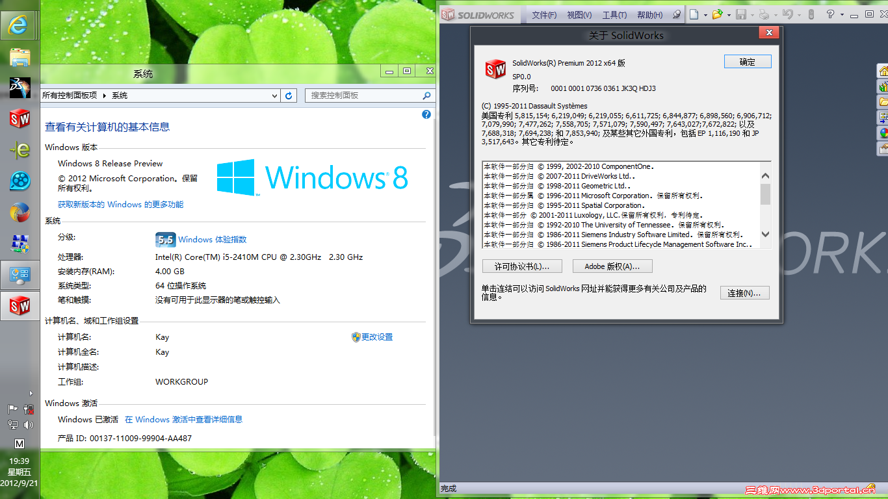Open the 视图(V) menu
Viewport: 888px width, 499px height.
pos(579,15)
